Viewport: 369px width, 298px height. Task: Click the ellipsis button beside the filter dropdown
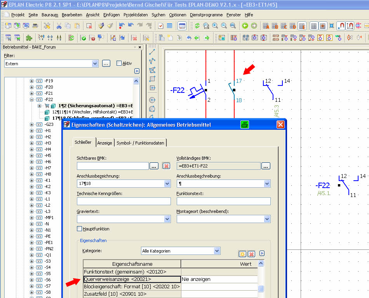(x=106, y=64)
